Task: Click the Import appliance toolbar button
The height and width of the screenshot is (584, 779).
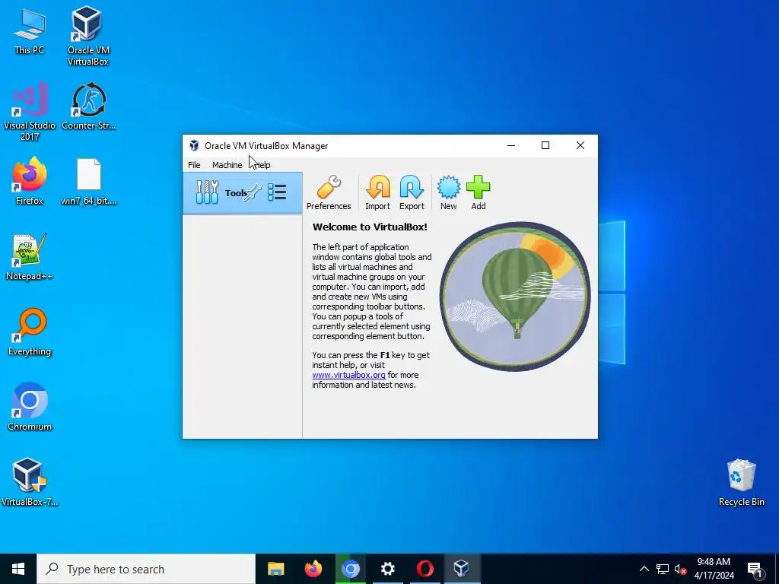Action: pos(377,192)
